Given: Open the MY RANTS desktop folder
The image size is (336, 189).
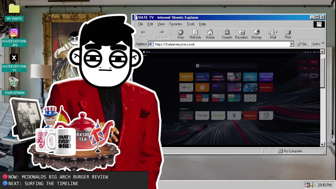Looking at the screenshot, I should (x=14, y=13).
